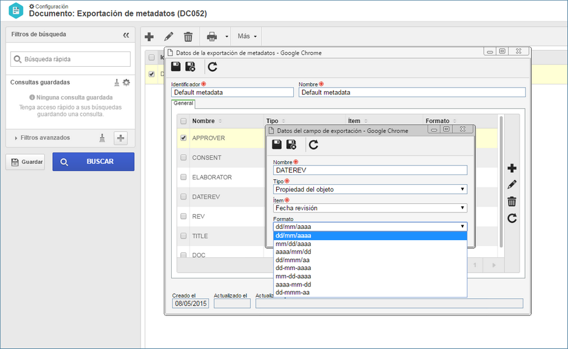Click the delete trash icon in main toolbar

click(188, 37)
